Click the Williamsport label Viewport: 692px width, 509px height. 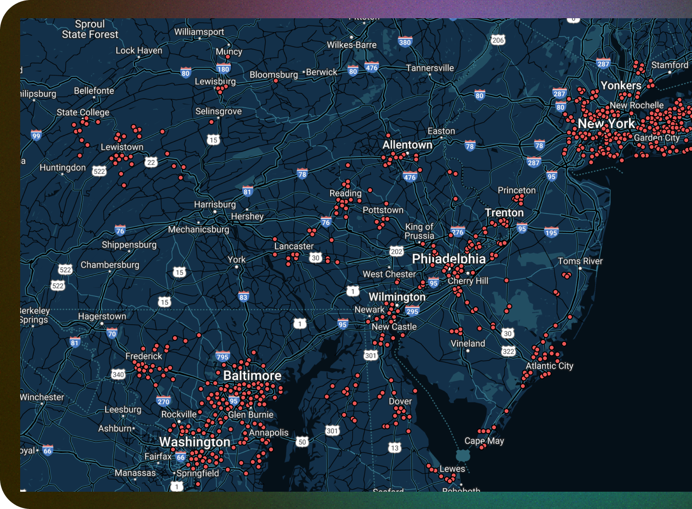point(199,32)
